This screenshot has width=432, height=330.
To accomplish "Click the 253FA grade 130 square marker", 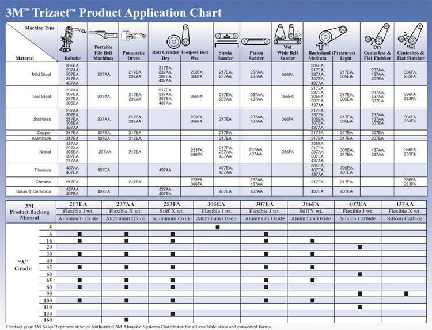I will (x=172, y=313).
